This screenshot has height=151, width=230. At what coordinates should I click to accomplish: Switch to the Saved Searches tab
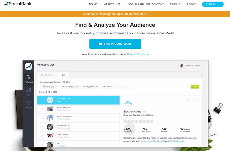[47, 75]
